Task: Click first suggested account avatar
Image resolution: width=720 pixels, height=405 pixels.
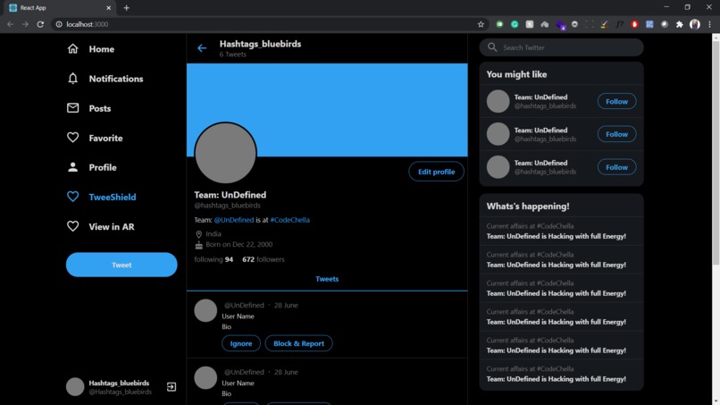Action: [498, 101]
